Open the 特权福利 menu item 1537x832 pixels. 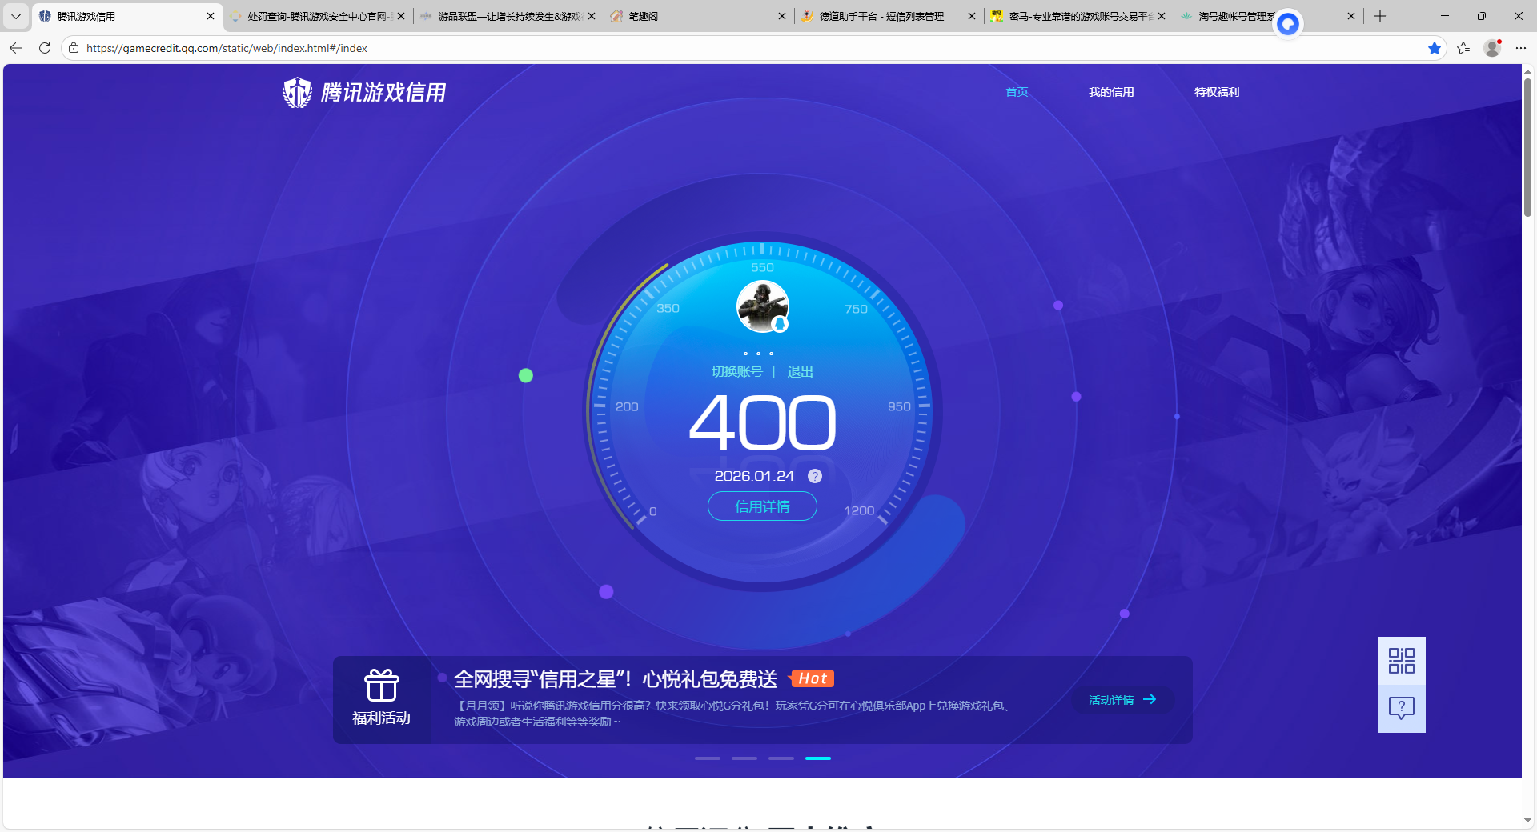click(x=1215, y=92)
